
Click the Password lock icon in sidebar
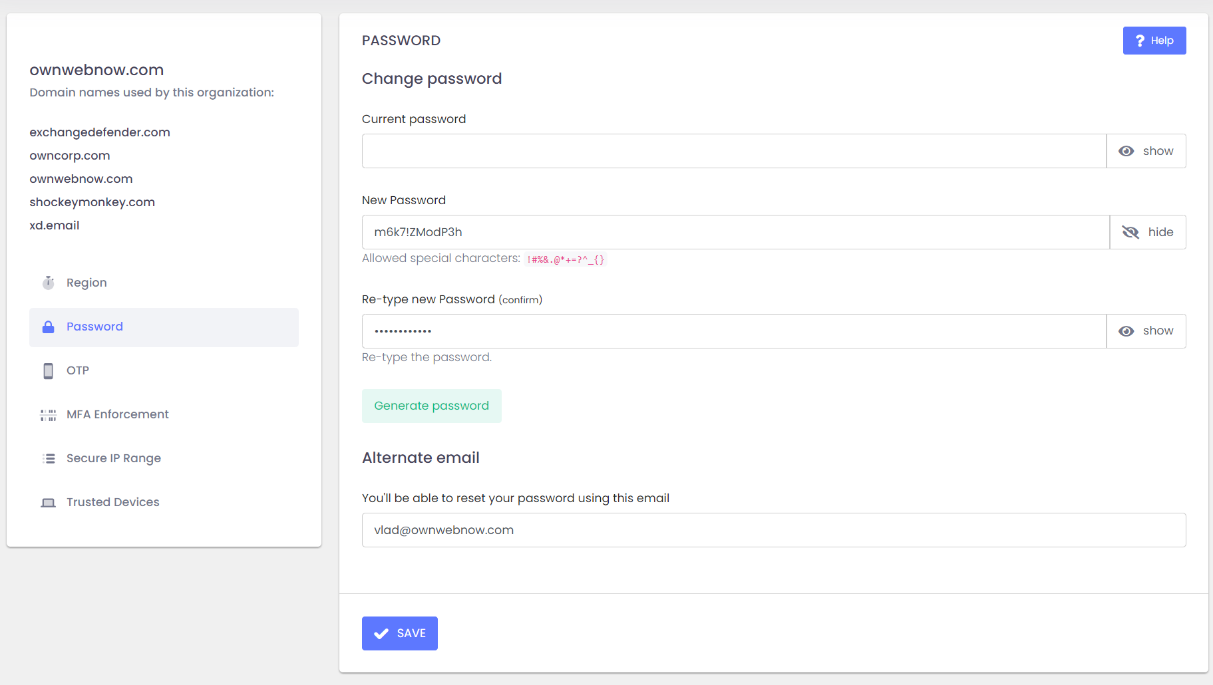tap(49, 327)
